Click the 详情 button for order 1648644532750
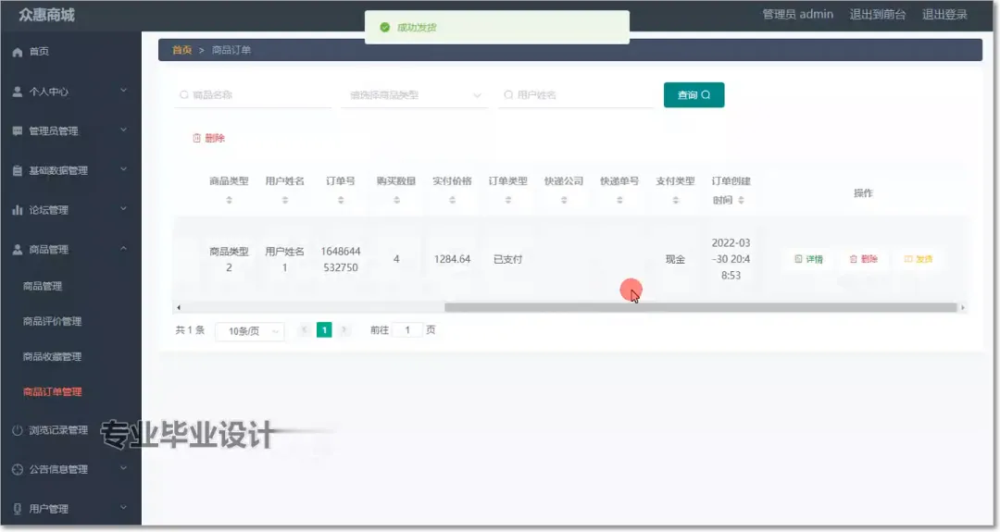 [x=808, y=259]
